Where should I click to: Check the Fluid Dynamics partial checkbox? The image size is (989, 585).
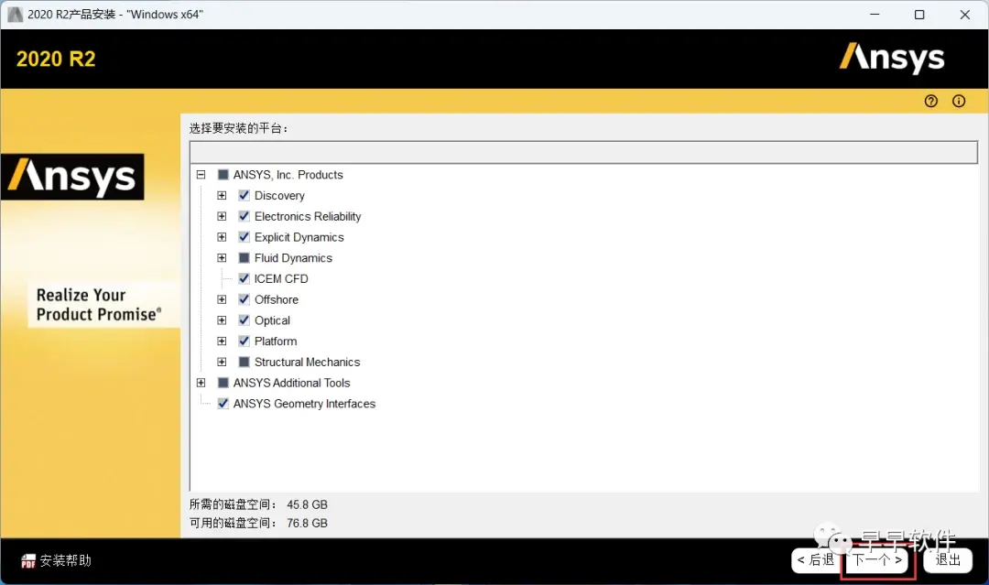(245, 258)
